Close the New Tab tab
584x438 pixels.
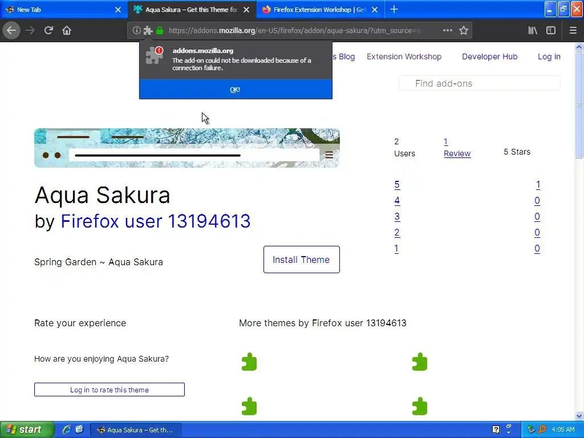(118, 10)
